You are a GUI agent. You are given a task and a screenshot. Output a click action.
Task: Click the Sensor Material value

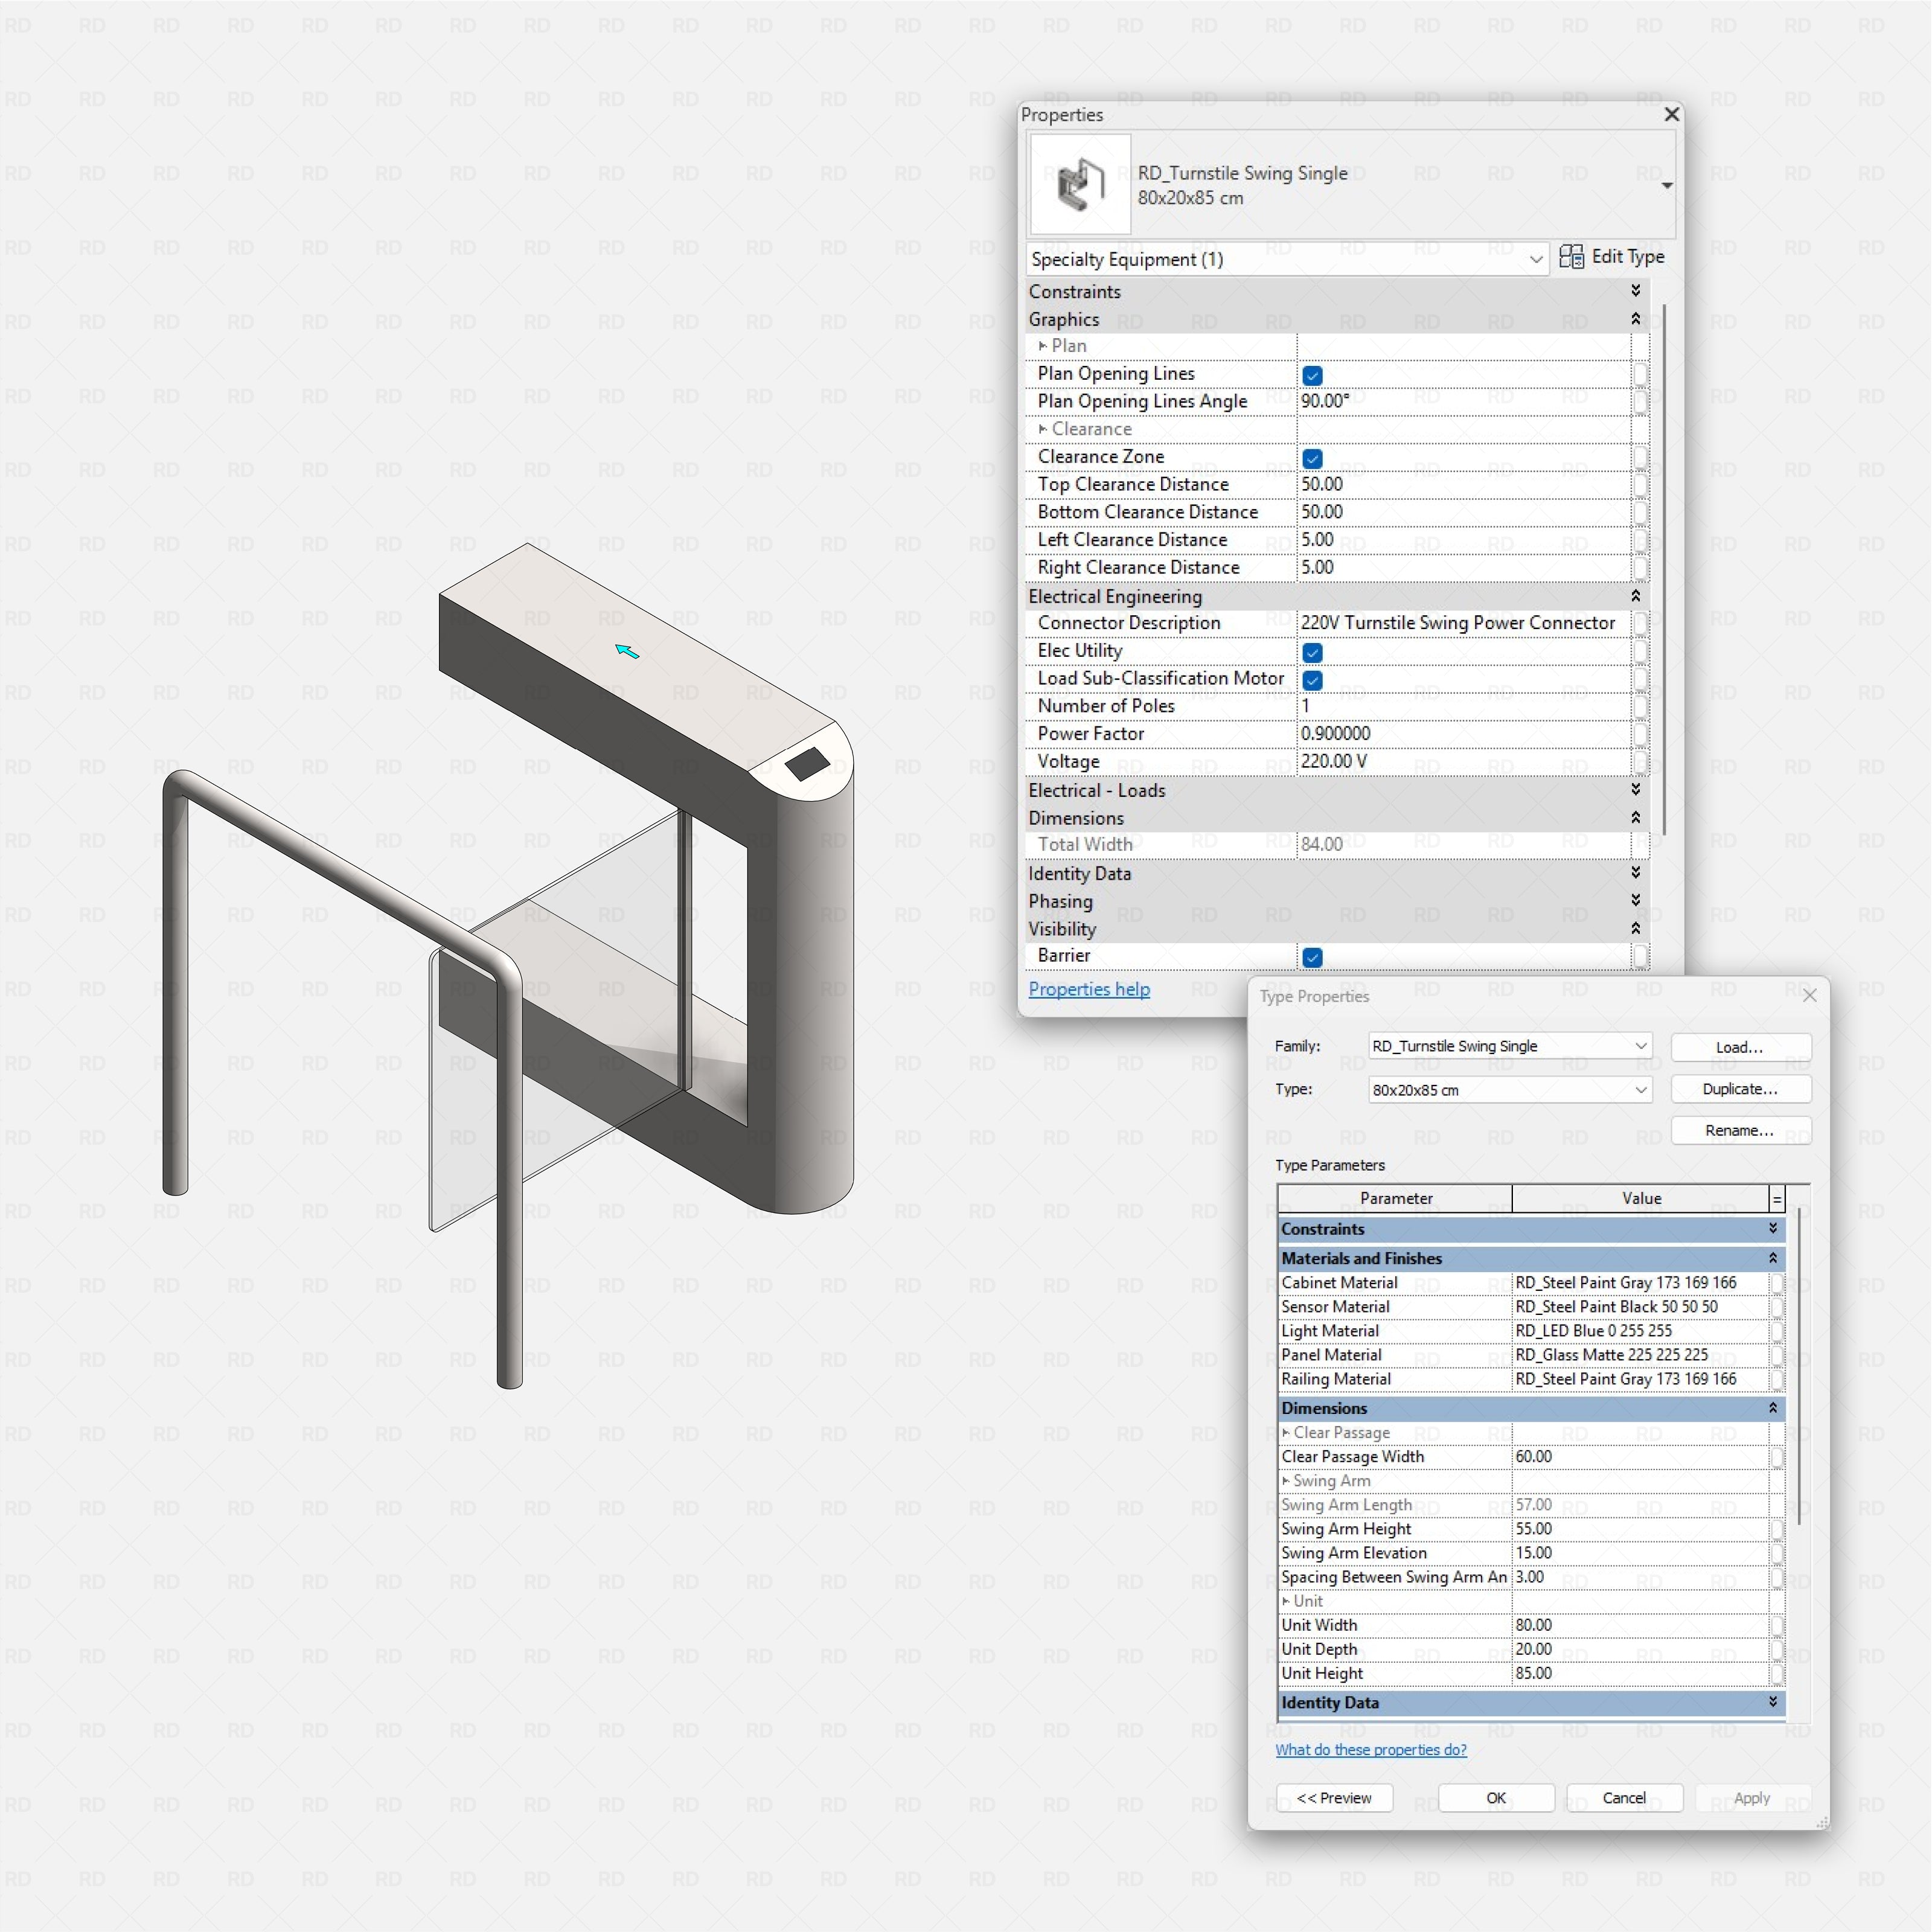coord(1641,1307)
